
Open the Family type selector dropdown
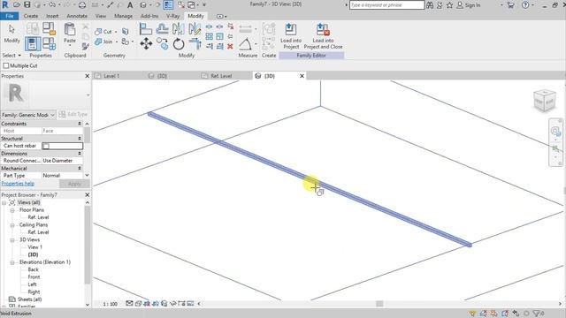point(28,115)
